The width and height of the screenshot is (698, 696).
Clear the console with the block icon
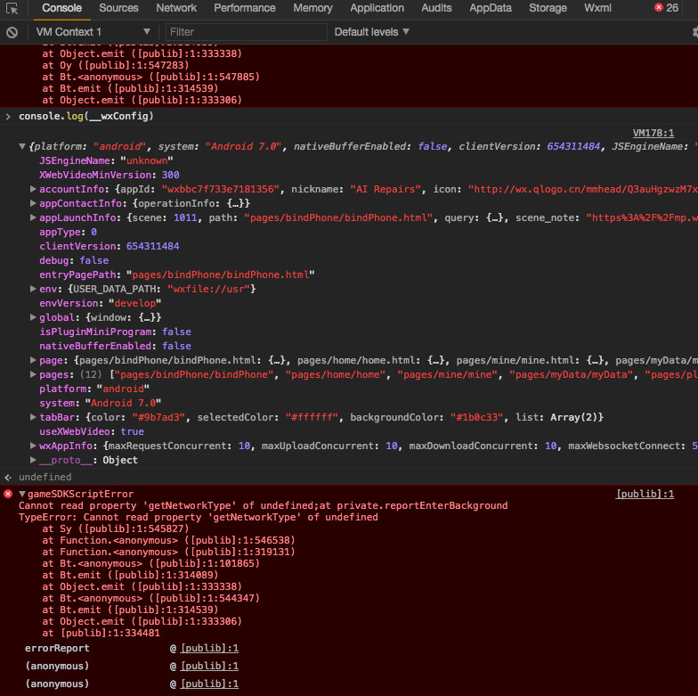click(x=12, y=32)
